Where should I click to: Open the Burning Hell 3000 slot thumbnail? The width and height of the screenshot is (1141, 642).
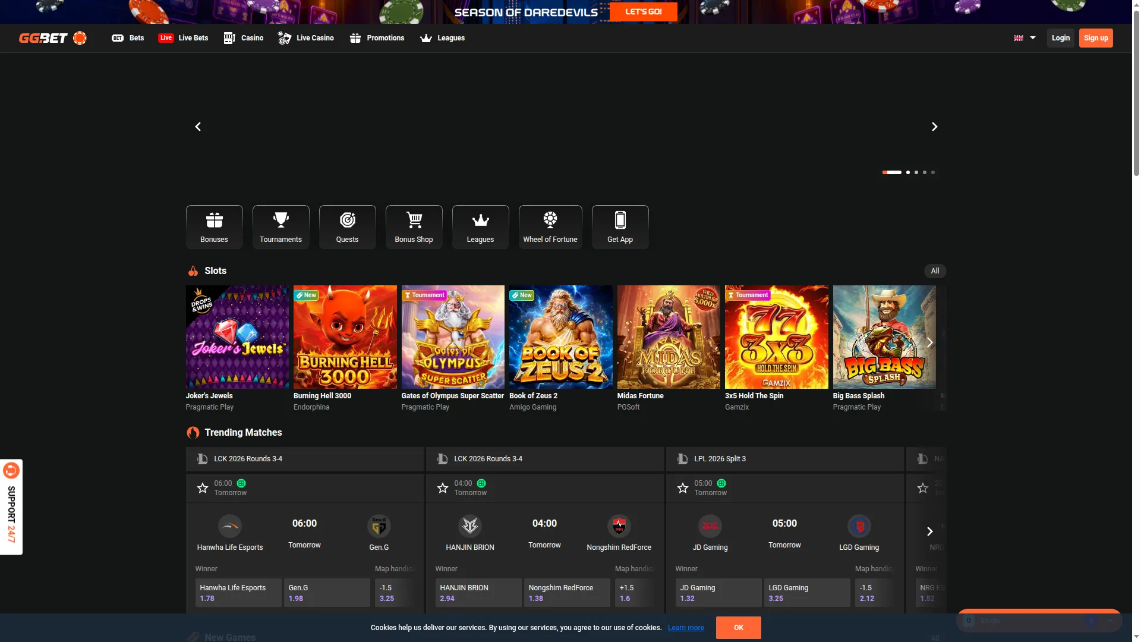(345, 337)
